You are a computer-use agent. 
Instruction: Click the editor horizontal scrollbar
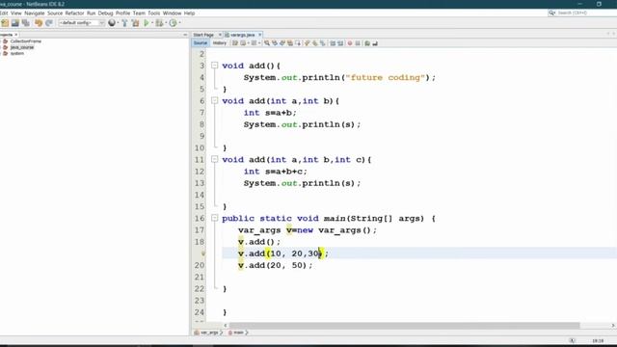pos(405,326)
